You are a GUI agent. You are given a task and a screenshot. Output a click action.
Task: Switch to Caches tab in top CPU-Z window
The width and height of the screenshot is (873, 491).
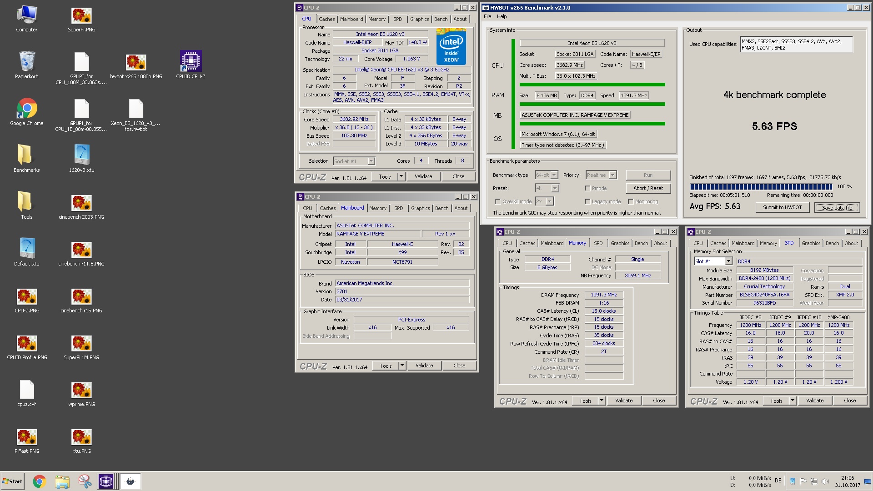pos(326,19)
